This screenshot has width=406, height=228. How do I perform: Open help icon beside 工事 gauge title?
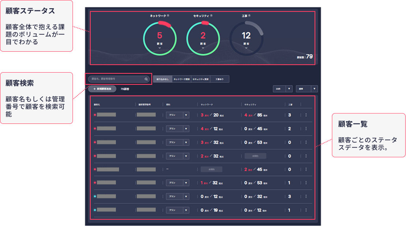[250, 16]
